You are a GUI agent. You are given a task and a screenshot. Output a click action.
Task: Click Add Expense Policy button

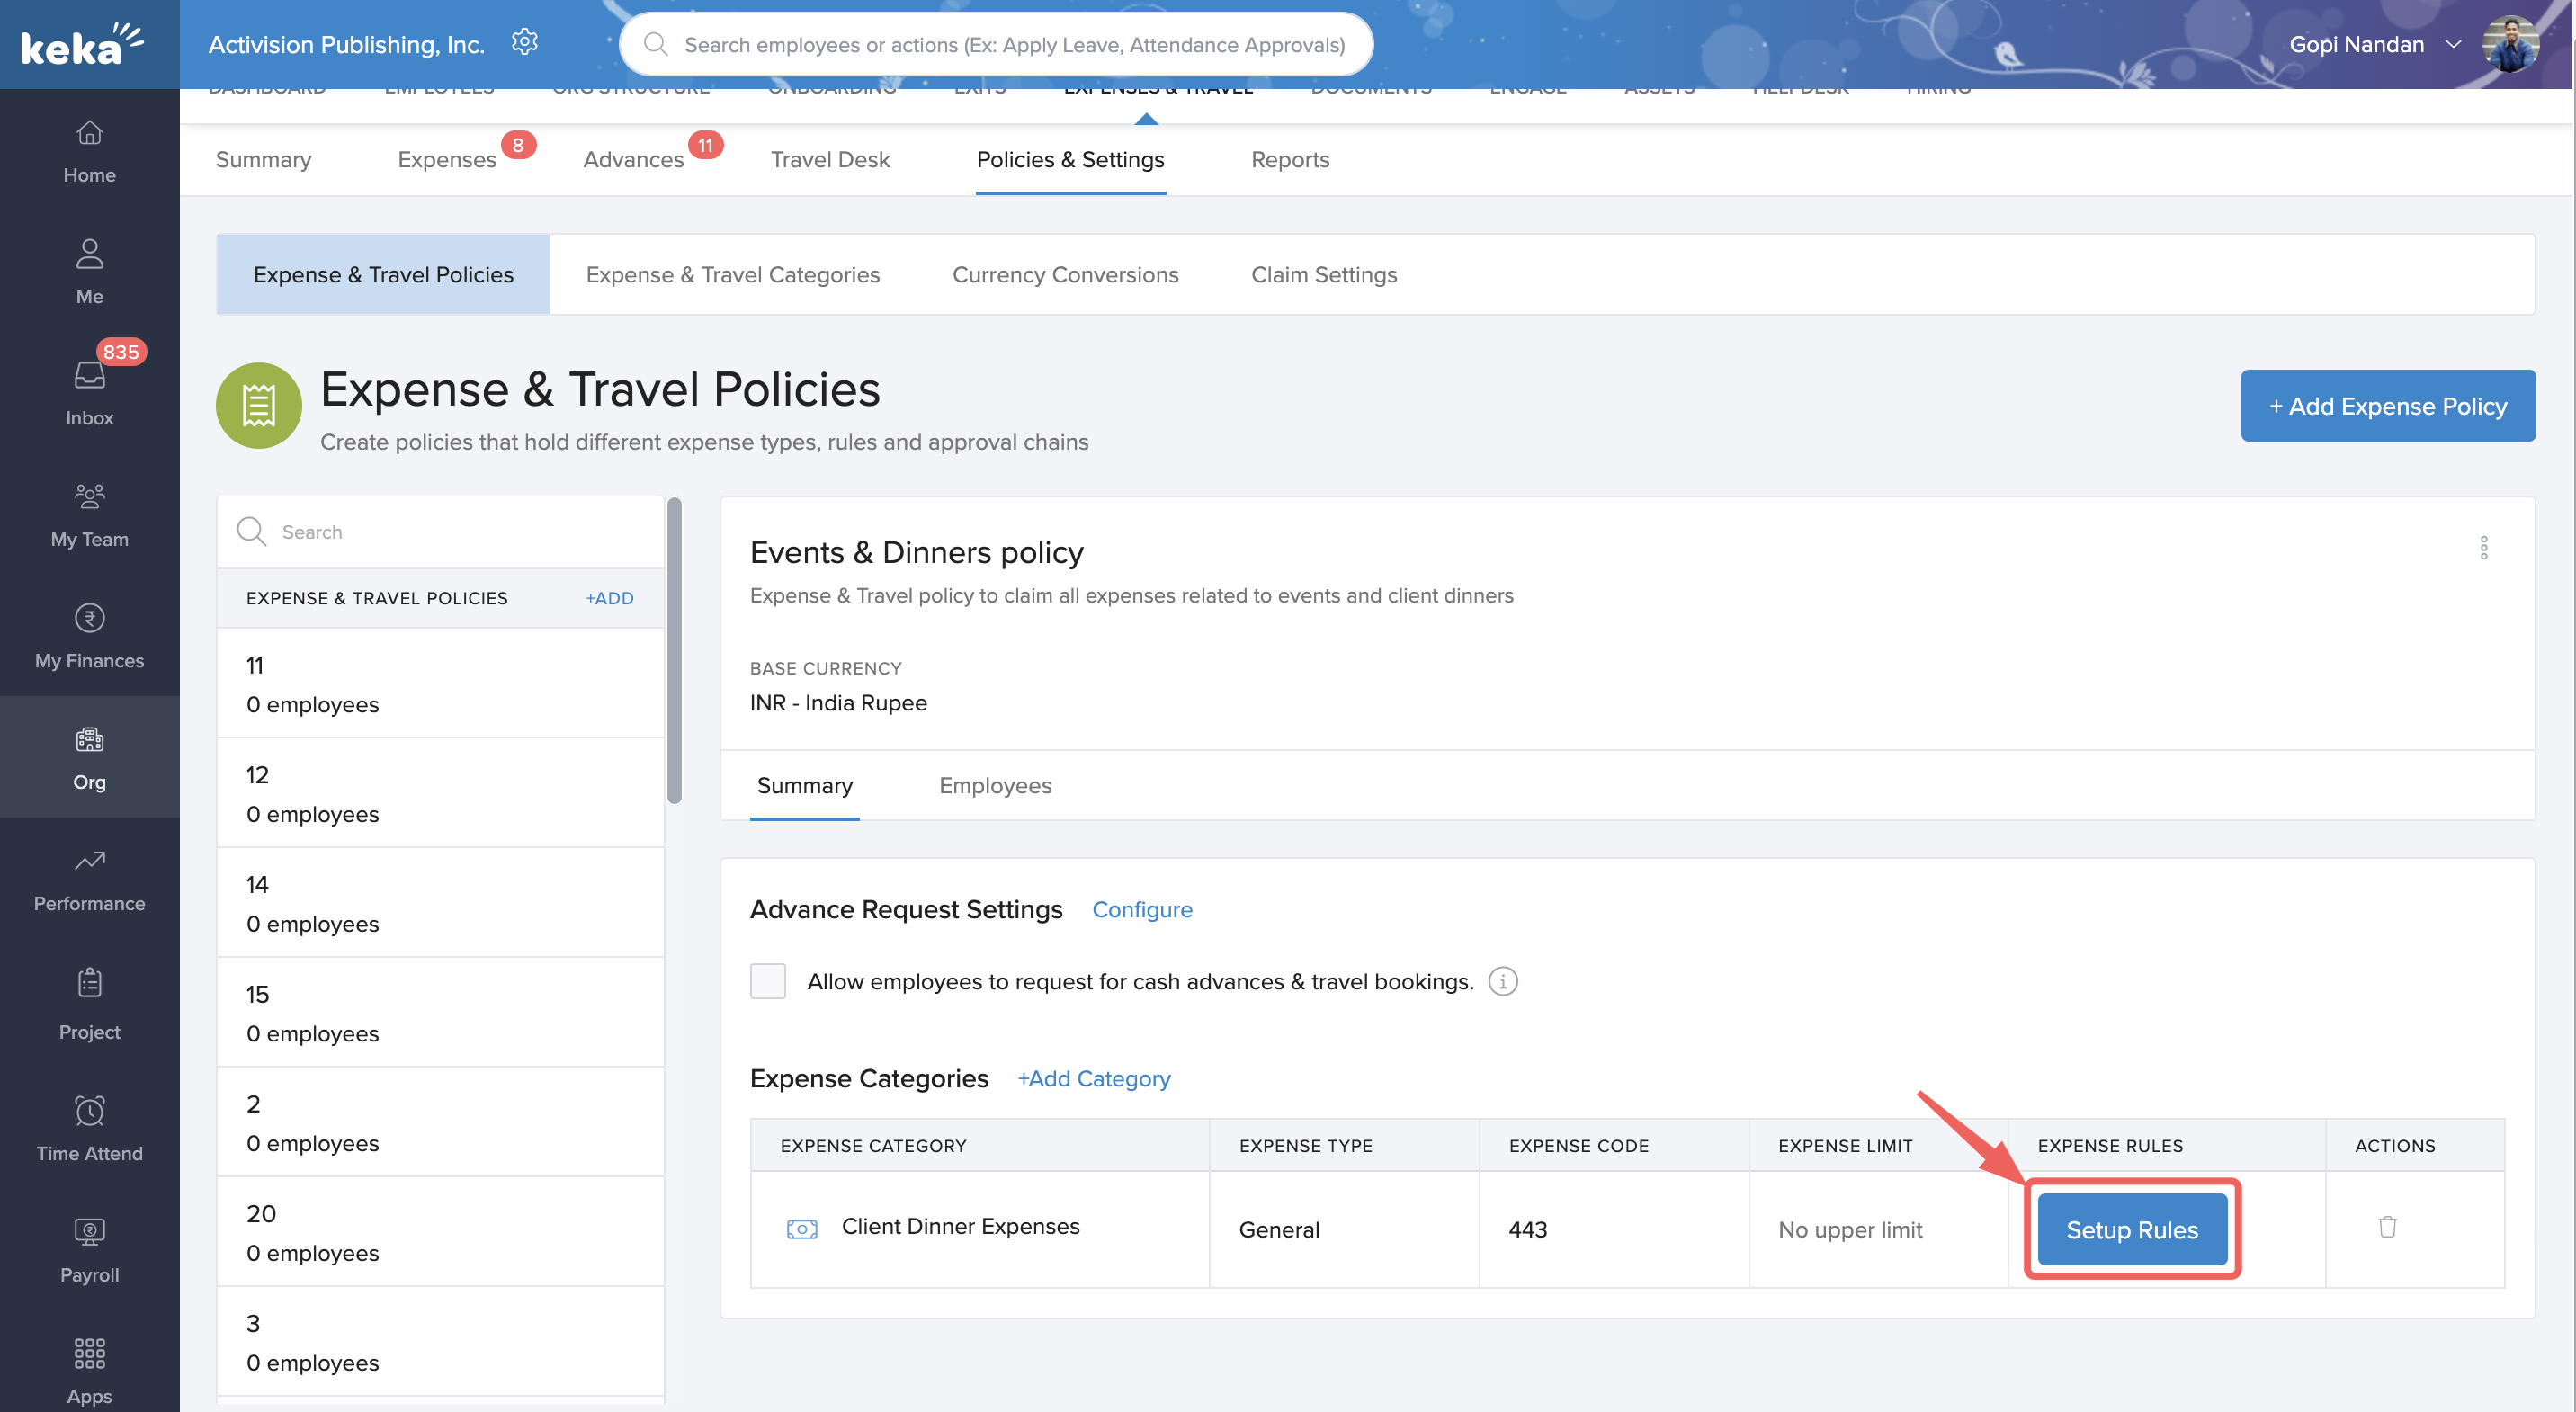(2387, 406)
